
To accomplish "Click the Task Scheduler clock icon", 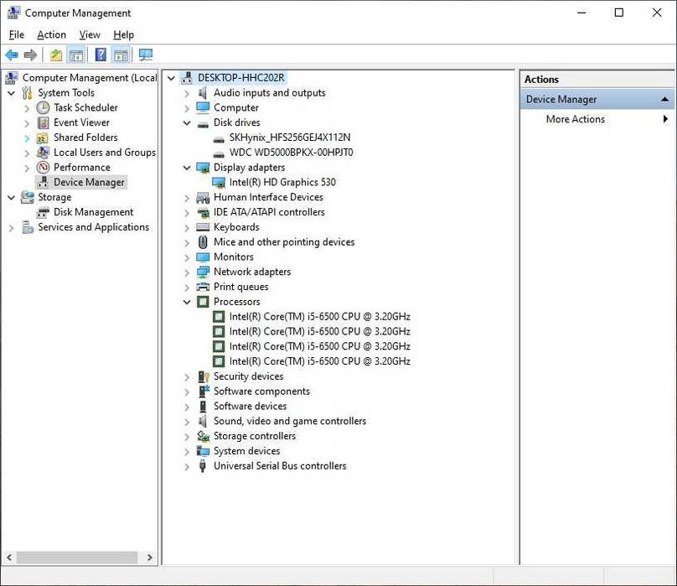I will pyautogui.click(x=44, y=107).
